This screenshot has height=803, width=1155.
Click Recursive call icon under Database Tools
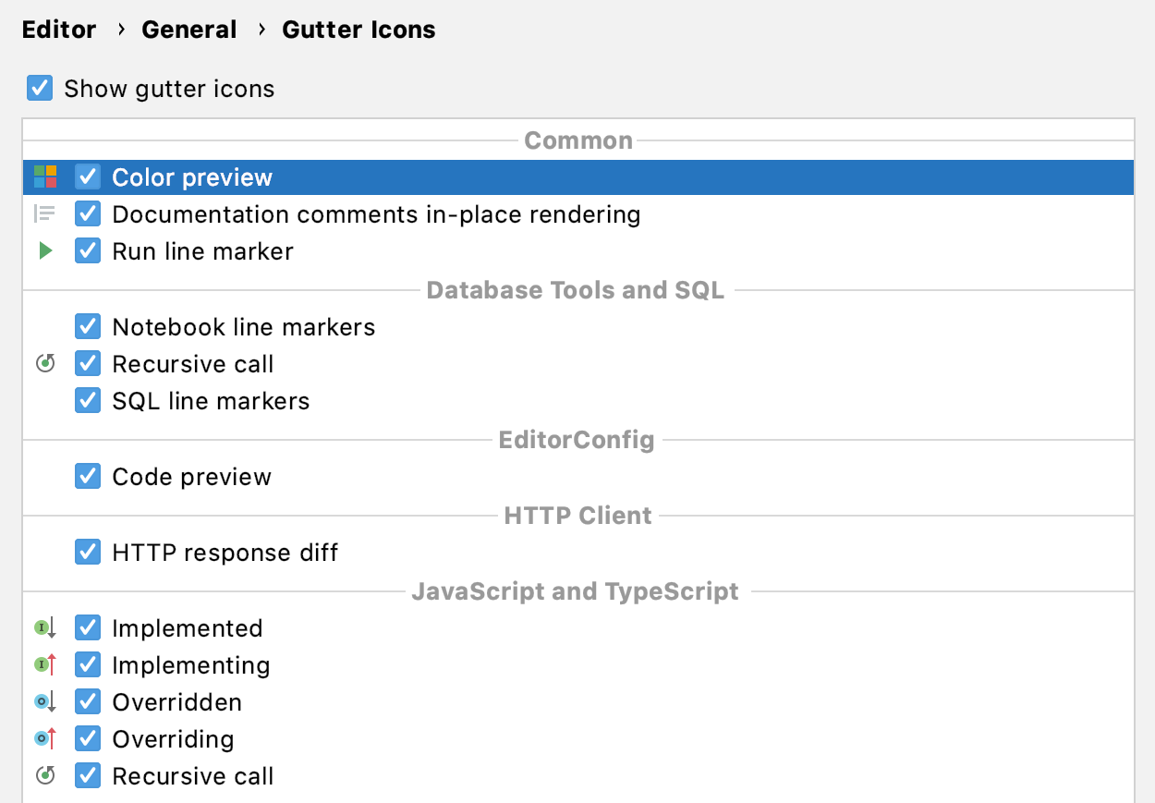coord(45,363)
